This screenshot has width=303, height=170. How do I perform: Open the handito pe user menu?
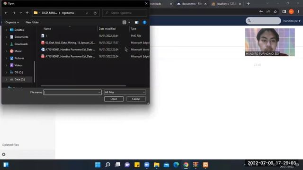pos(292,21)
